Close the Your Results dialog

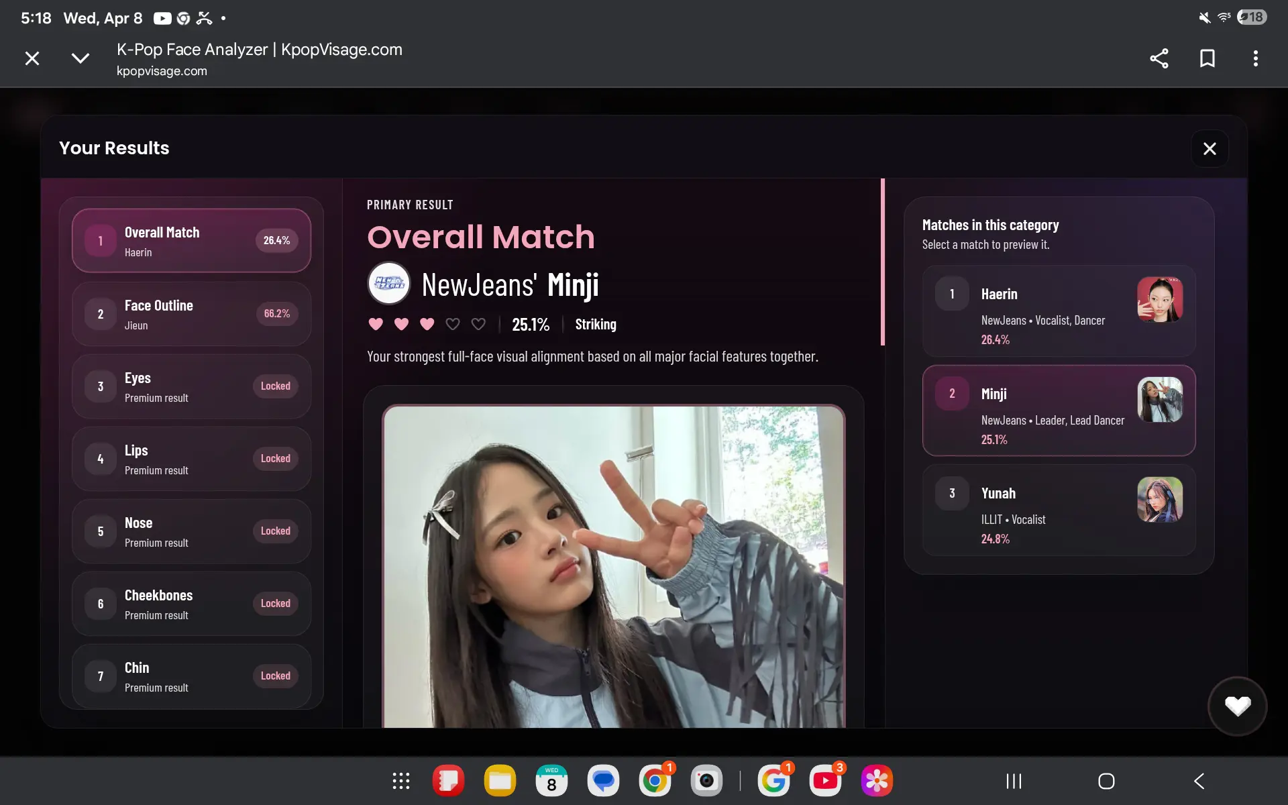click(1210, 149)
